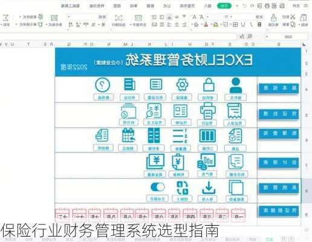Switch to the green 开始 tab
Viewport: 312px width, 242px height.
224,6
